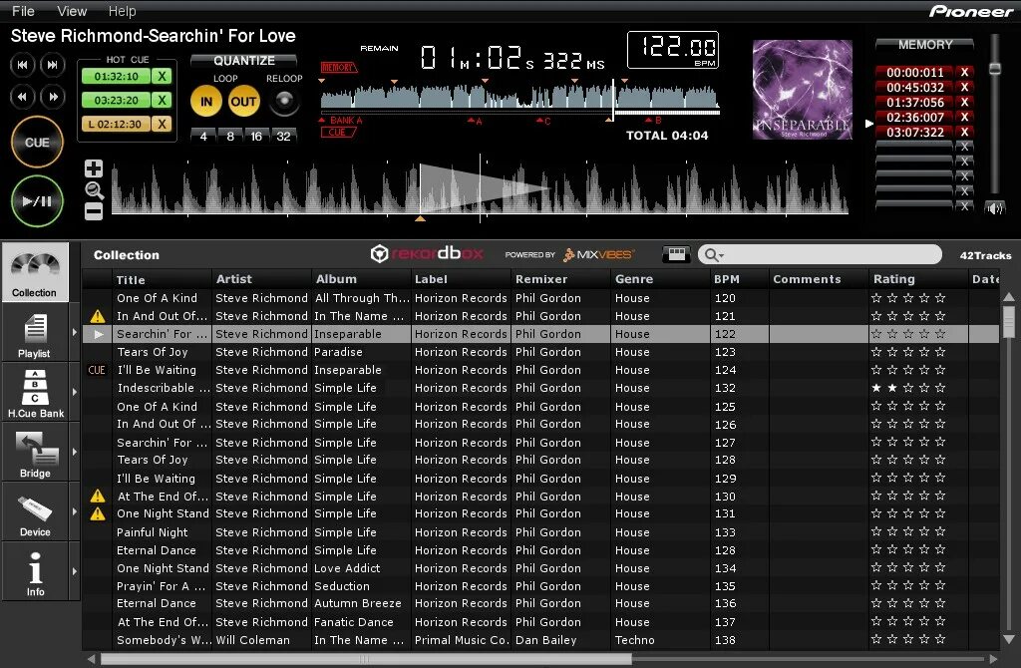Viewport: 1021px width, 668px height.
Task: Sort by BPM column header
Action: tap(739, 279)
